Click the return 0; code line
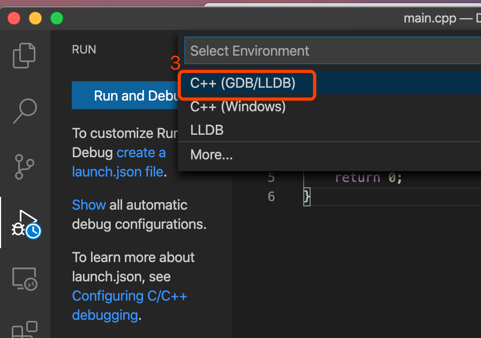Screen dimensions: 481x338 [369, 178]
